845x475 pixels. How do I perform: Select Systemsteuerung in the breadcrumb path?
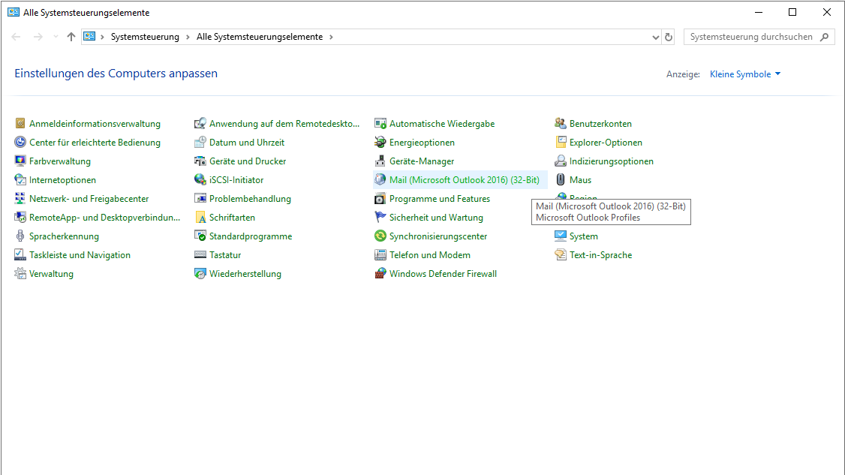145,37
